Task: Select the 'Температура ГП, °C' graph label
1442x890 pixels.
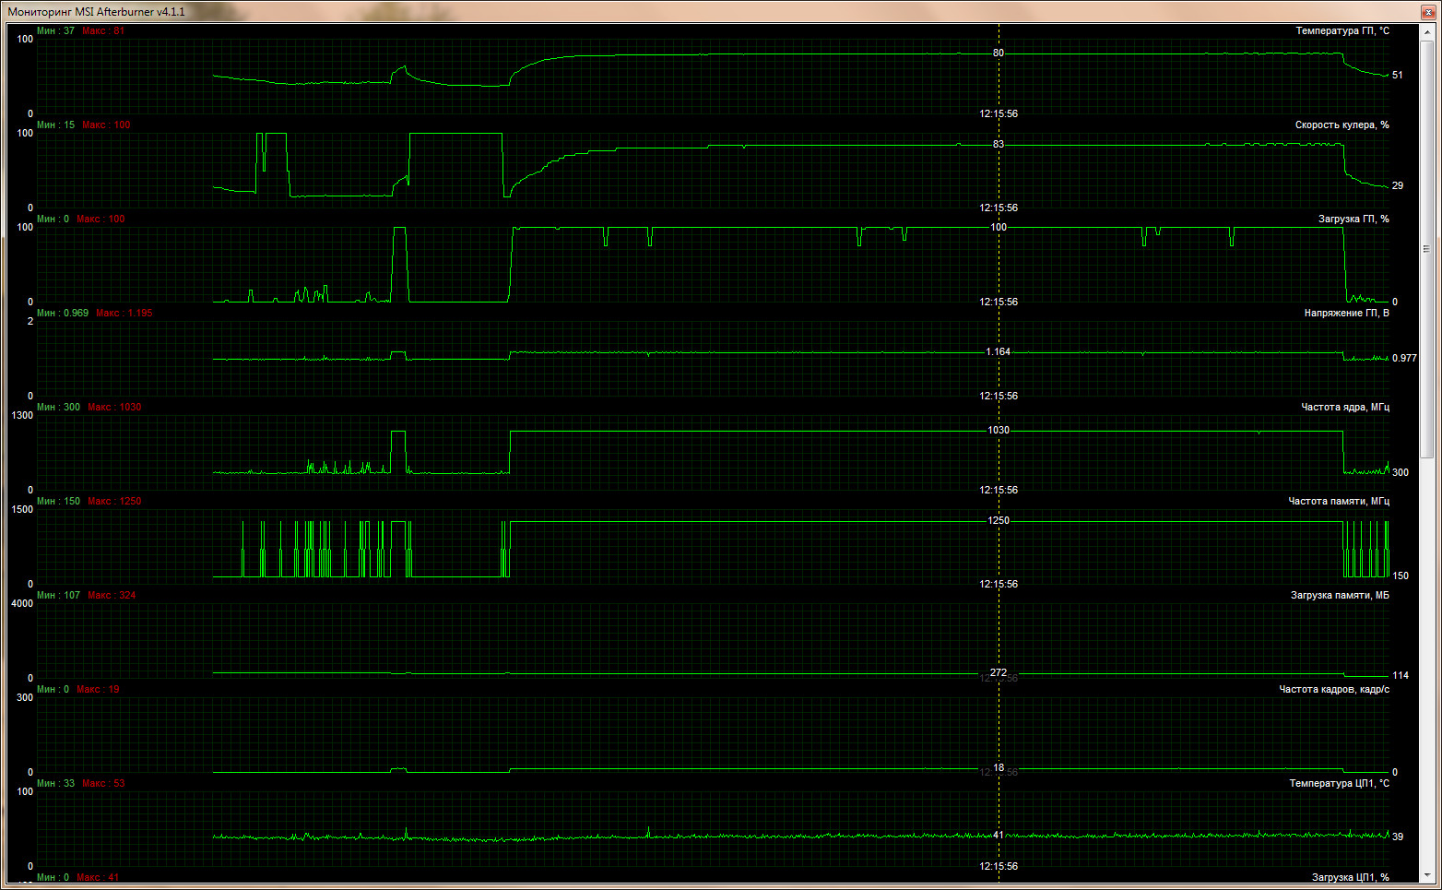Action: [1342, 31]
